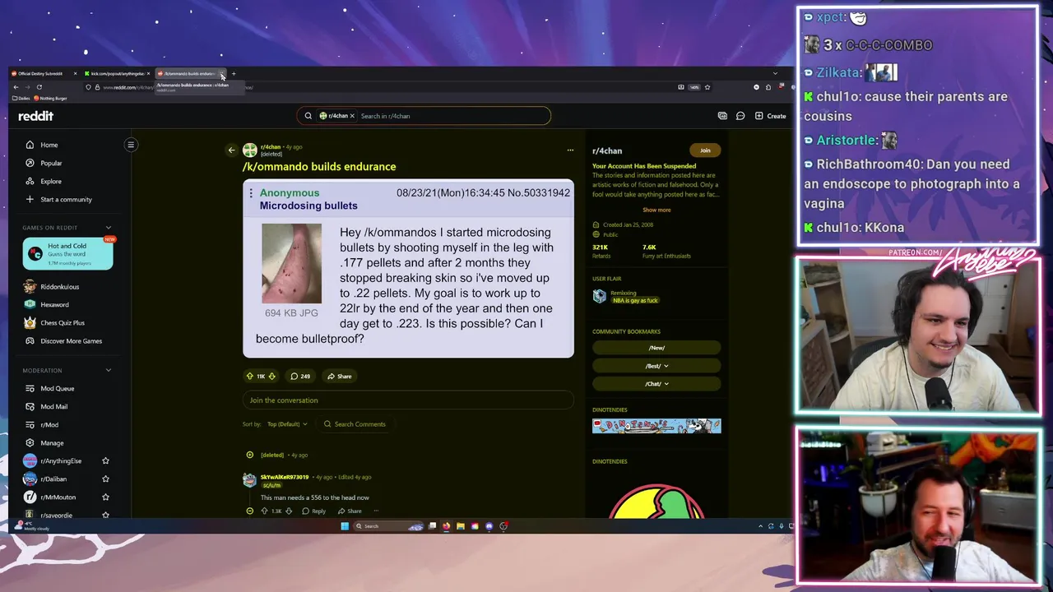Go back with the post back arrow
The image size is (1053, 592).
231,150
